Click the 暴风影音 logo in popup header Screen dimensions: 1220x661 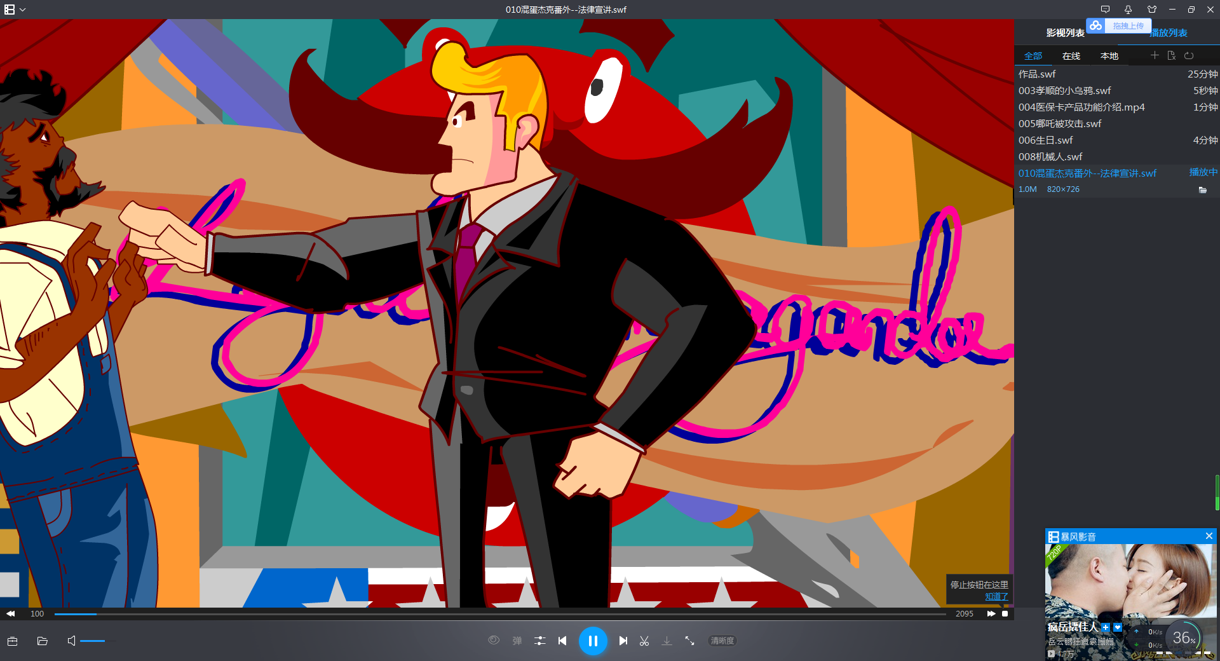pyautogui.click(x=1073, y=536)
